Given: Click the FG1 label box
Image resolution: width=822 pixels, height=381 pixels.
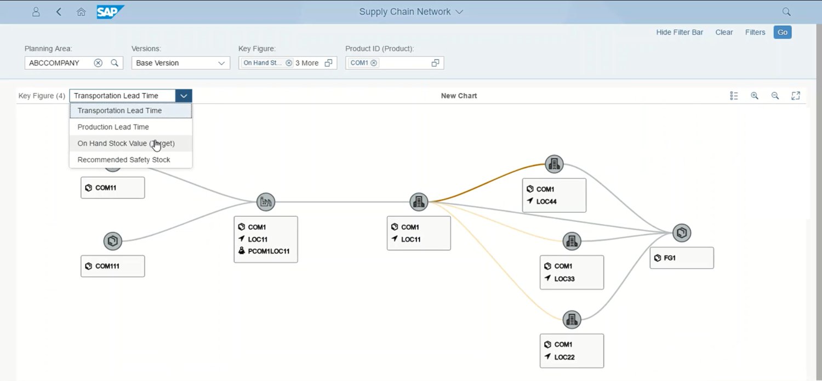Looking at the screenshot, I should pos(682,258).
